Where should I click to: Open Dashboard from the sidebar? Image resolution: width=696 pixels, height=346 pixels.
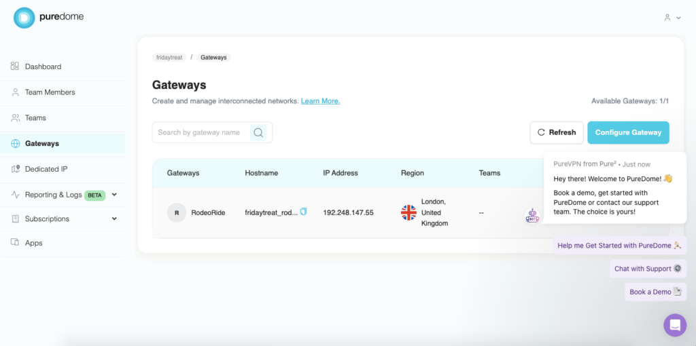point(43,66)
